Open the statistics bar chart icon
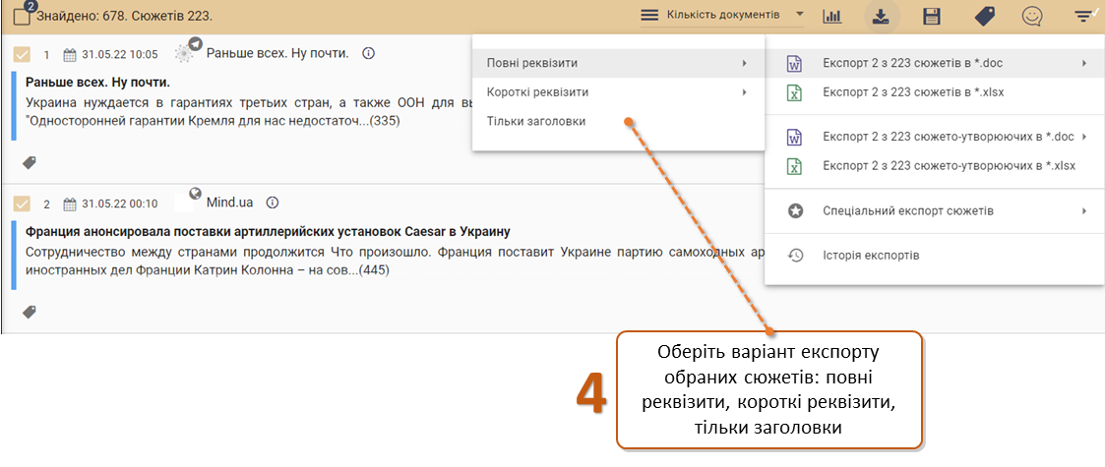Screen dimensions: 1105x467 pos(832,16)
